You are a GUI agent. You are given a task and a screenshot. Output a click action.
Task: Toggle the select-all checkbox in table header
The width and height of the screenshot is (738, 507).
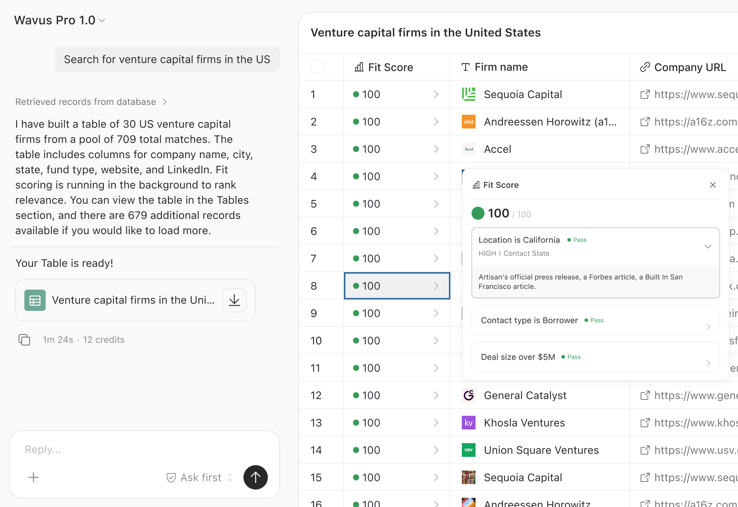coord(317,67)
